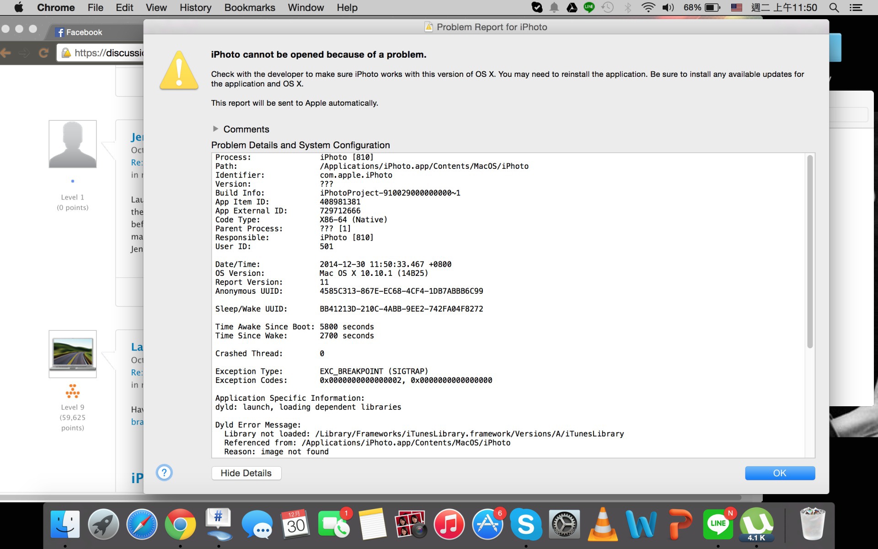
Task: Launch iTunes from the Dock
Action: pos(449,524)
